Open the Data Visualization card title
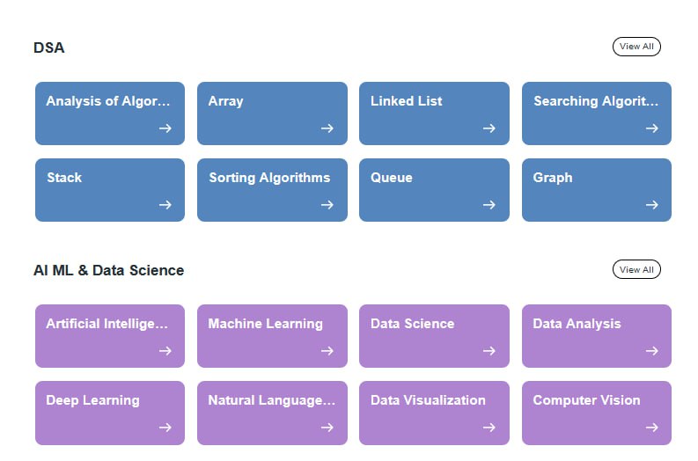This screenshot has width=698, height=461. coord(428,400)
